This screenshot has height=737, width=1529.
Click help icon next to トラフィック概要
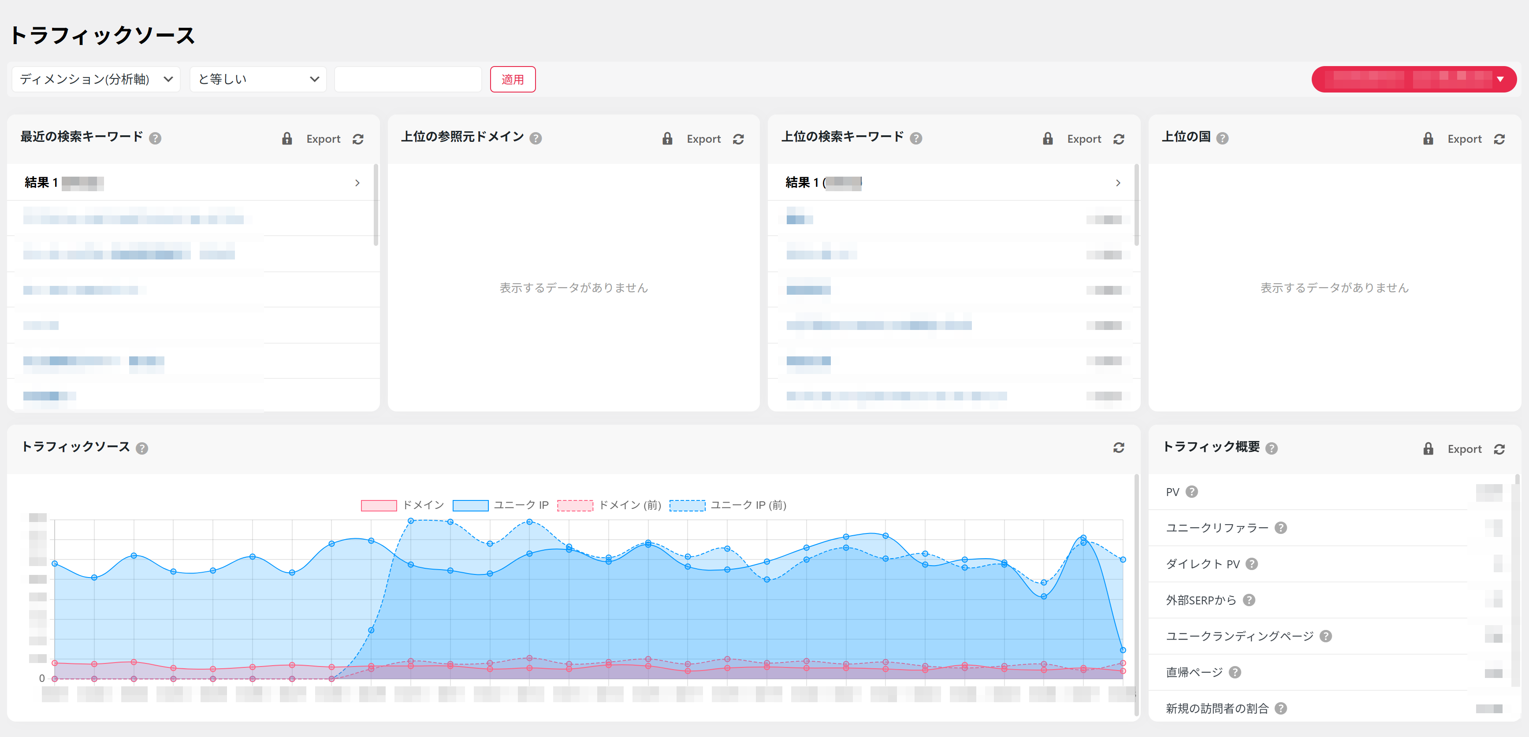point(1272,448)
